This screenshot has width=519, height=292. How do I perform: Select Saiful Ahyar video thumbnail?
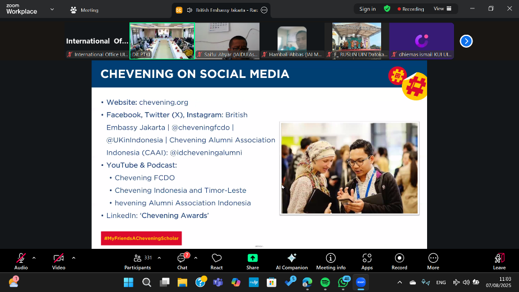pyautogui.click(x=227, y=41)
